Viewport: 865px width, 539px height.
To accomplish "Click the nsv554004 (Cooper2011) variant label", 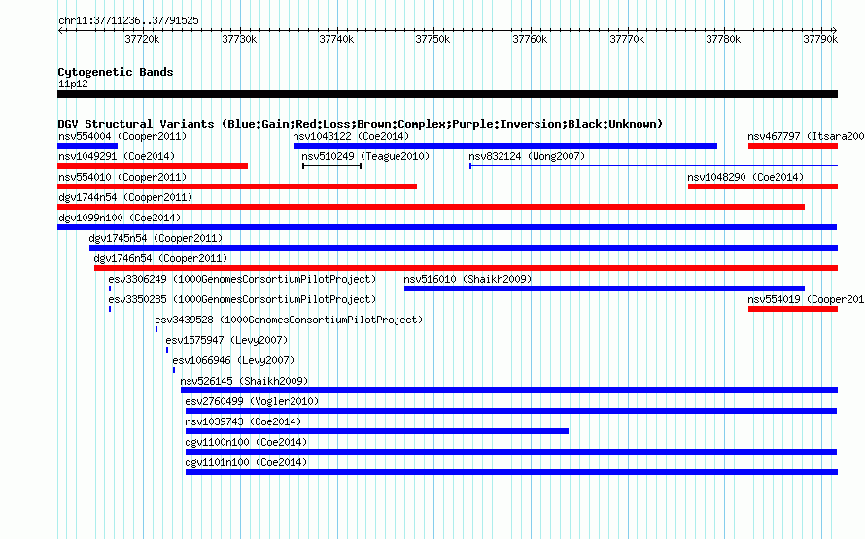I will click(x=122, y=136).
